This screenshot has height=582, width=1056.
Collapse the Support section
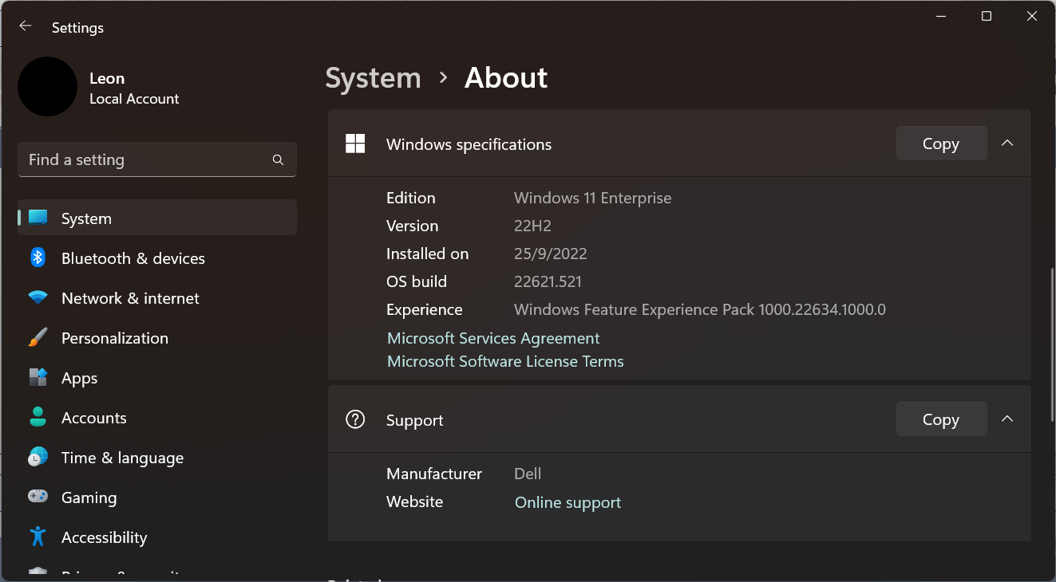(x=1007, y=419)
